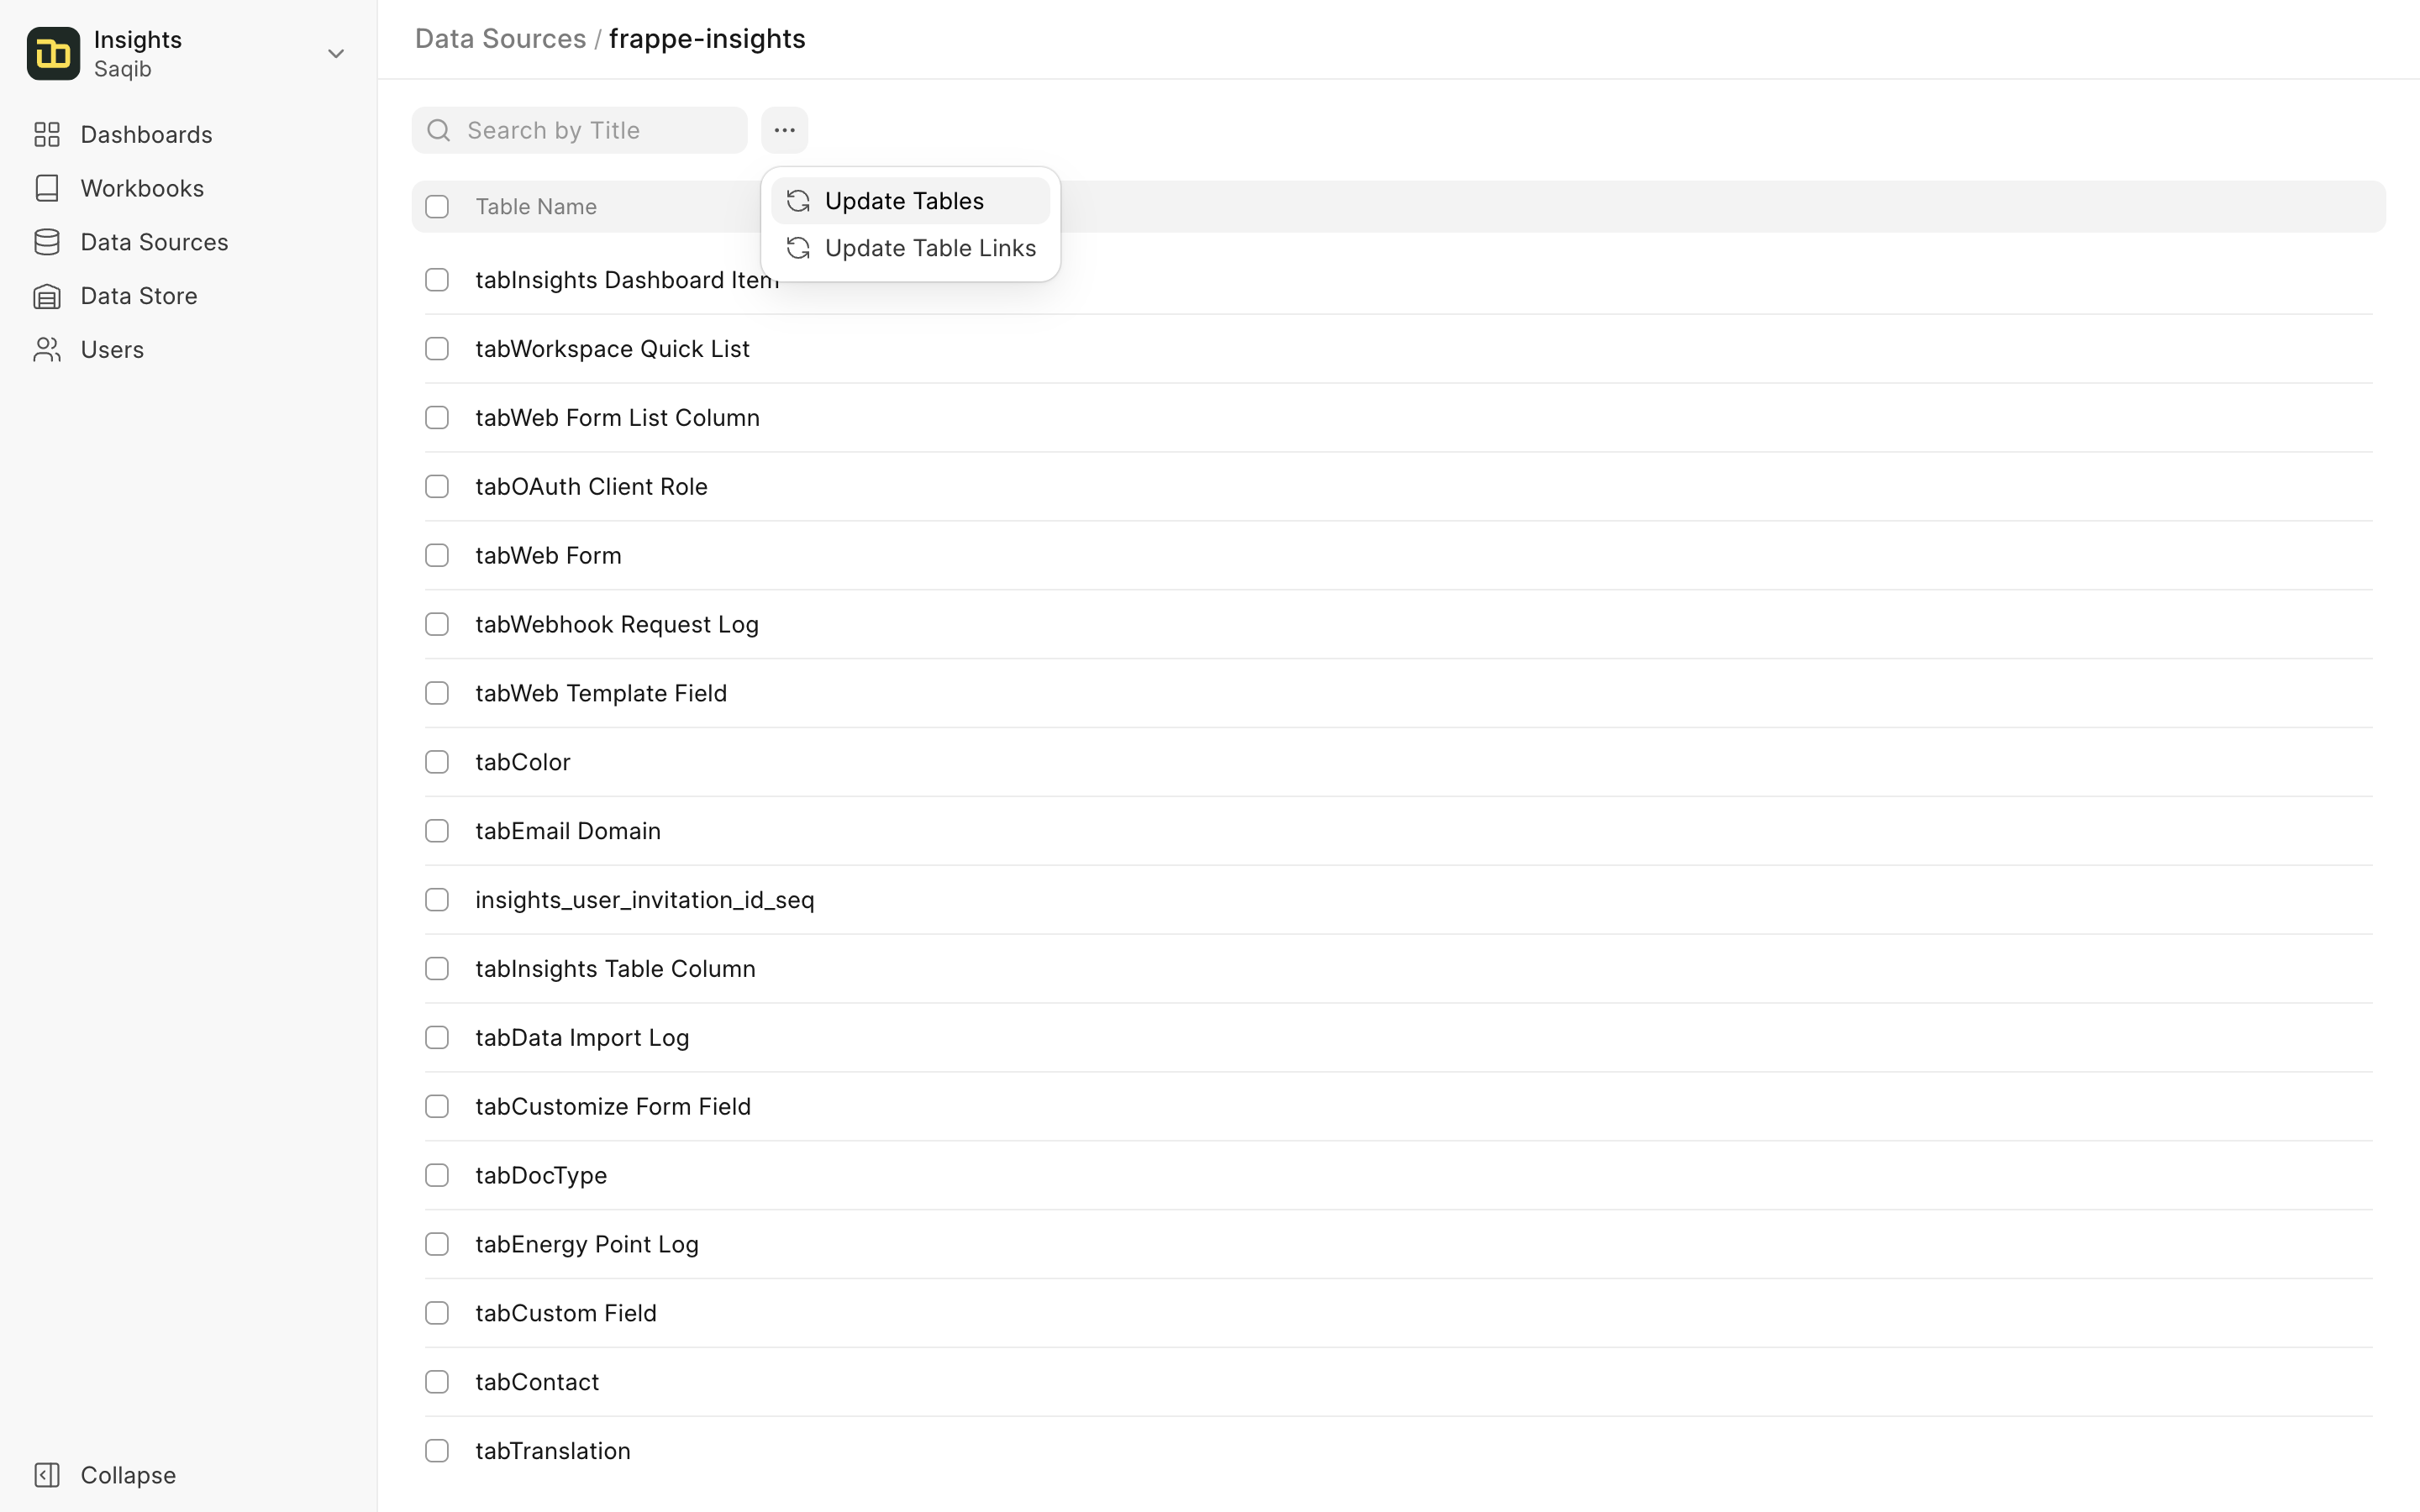Screen dimensions: 2420x1512
Task: Click the Data Sources database icon
Action: coord(47,242)
